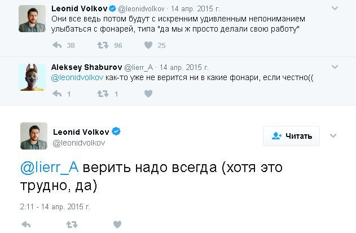
Task: Retweet the main bottom tweet
Action: click(x=72, y=225)
